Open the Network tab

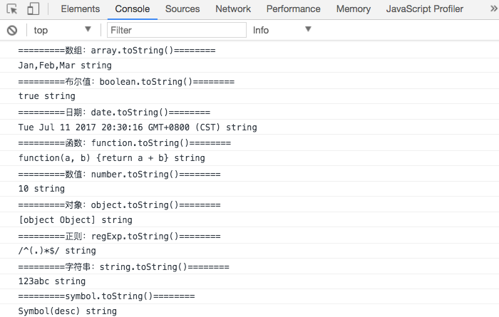click(233, 9)
